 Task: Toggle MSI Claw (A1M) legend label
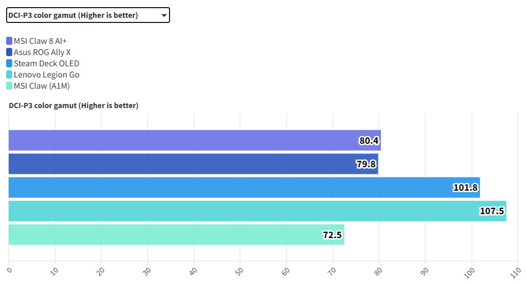click(x=42, y=86)
